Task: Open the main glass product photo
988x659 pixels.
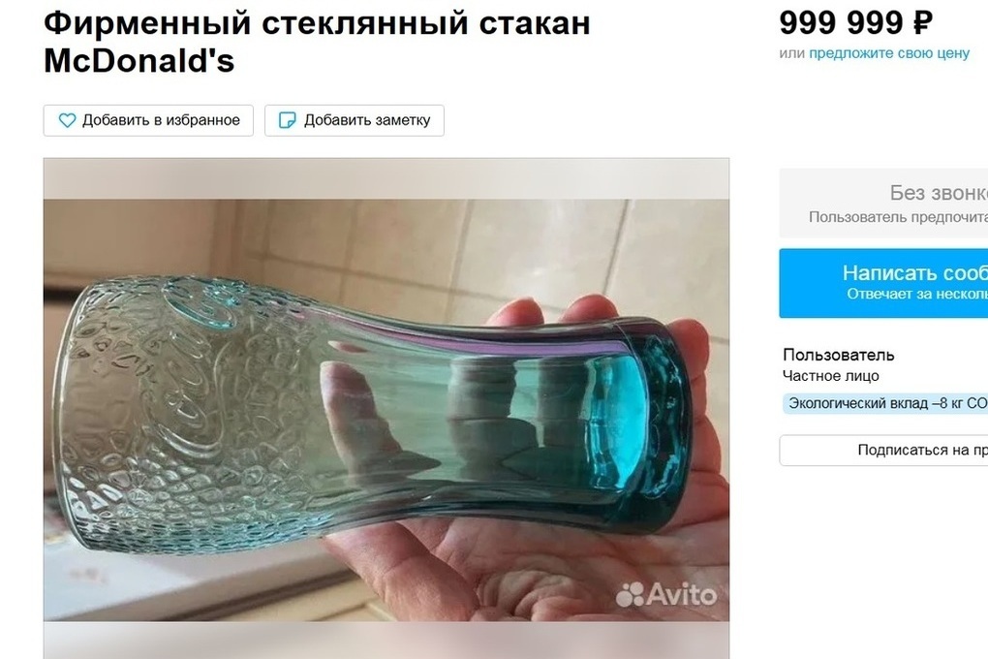Action: click(x=386, y=410)
